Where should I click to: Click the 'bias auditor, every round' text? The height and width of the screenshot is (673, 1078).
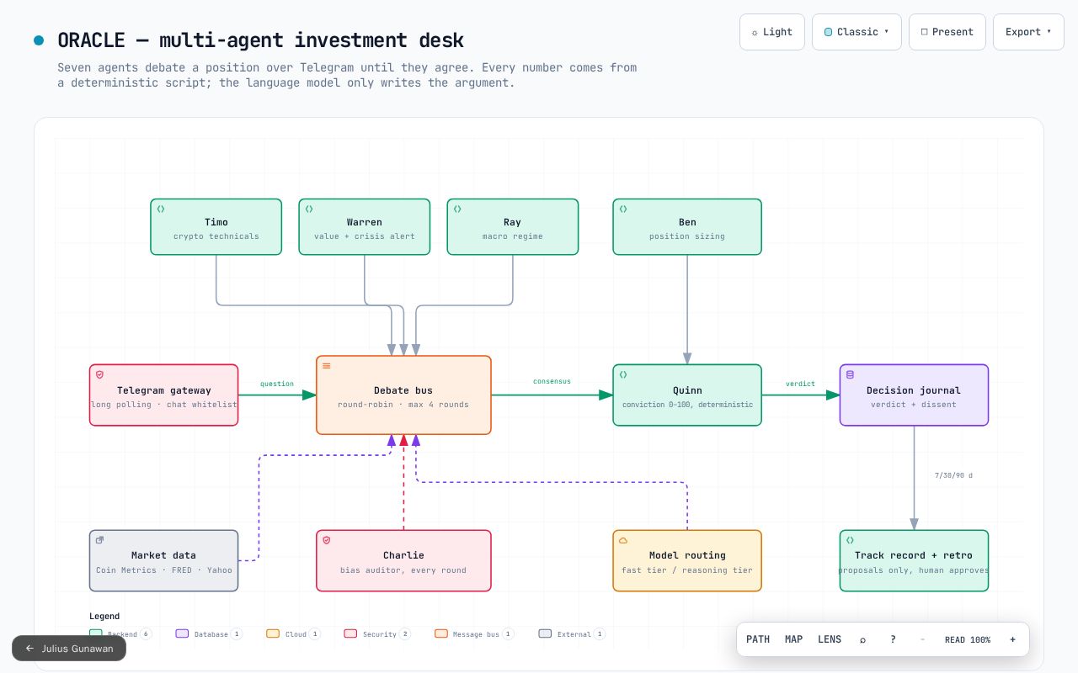tap(403, 570)
